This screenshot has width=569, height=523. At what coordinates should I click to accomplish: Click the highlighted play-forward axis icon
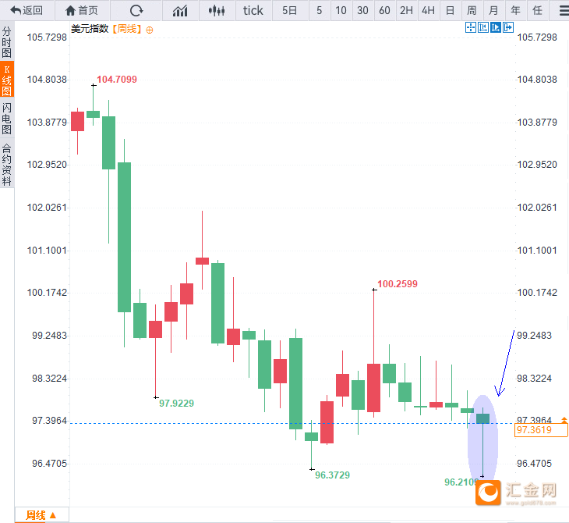tap(495, 28)
